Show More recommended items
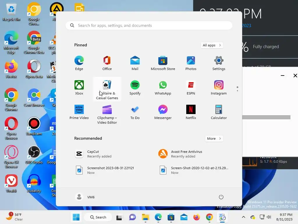The height and width of the screenshot is (224, 298). pyautogui.click(x=214, y=139)
